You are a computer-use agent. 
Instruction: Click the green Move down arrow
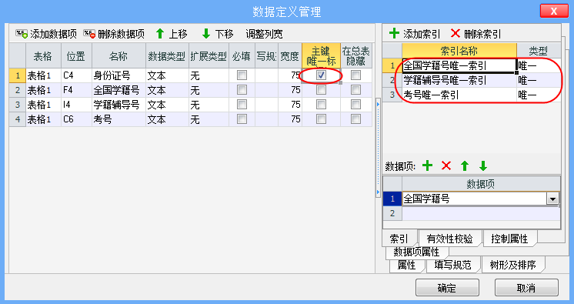pyautogui.click(x=206, y=34)
